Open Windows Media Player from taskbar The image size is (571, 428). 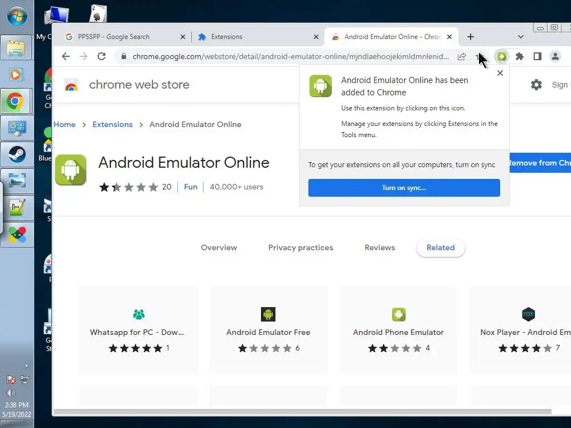coord(17,75)
